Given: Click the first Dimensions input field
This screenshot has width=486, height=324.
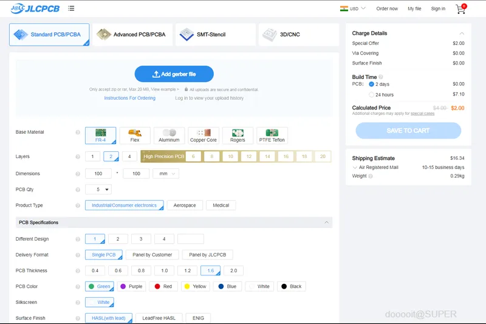Looking at the screenshot, I should pyautogui.click(x=98, y=174).
